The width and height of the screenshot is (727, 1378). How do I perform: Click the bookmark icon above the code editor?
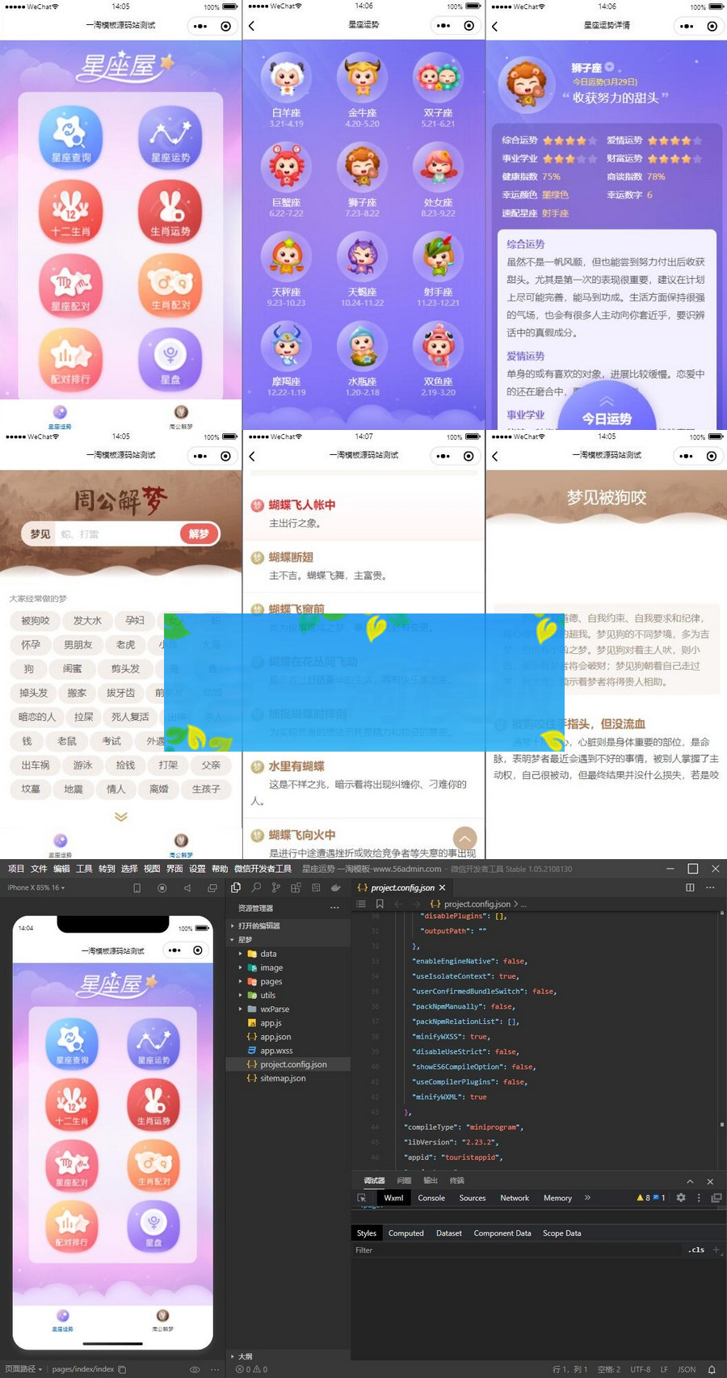380,904
